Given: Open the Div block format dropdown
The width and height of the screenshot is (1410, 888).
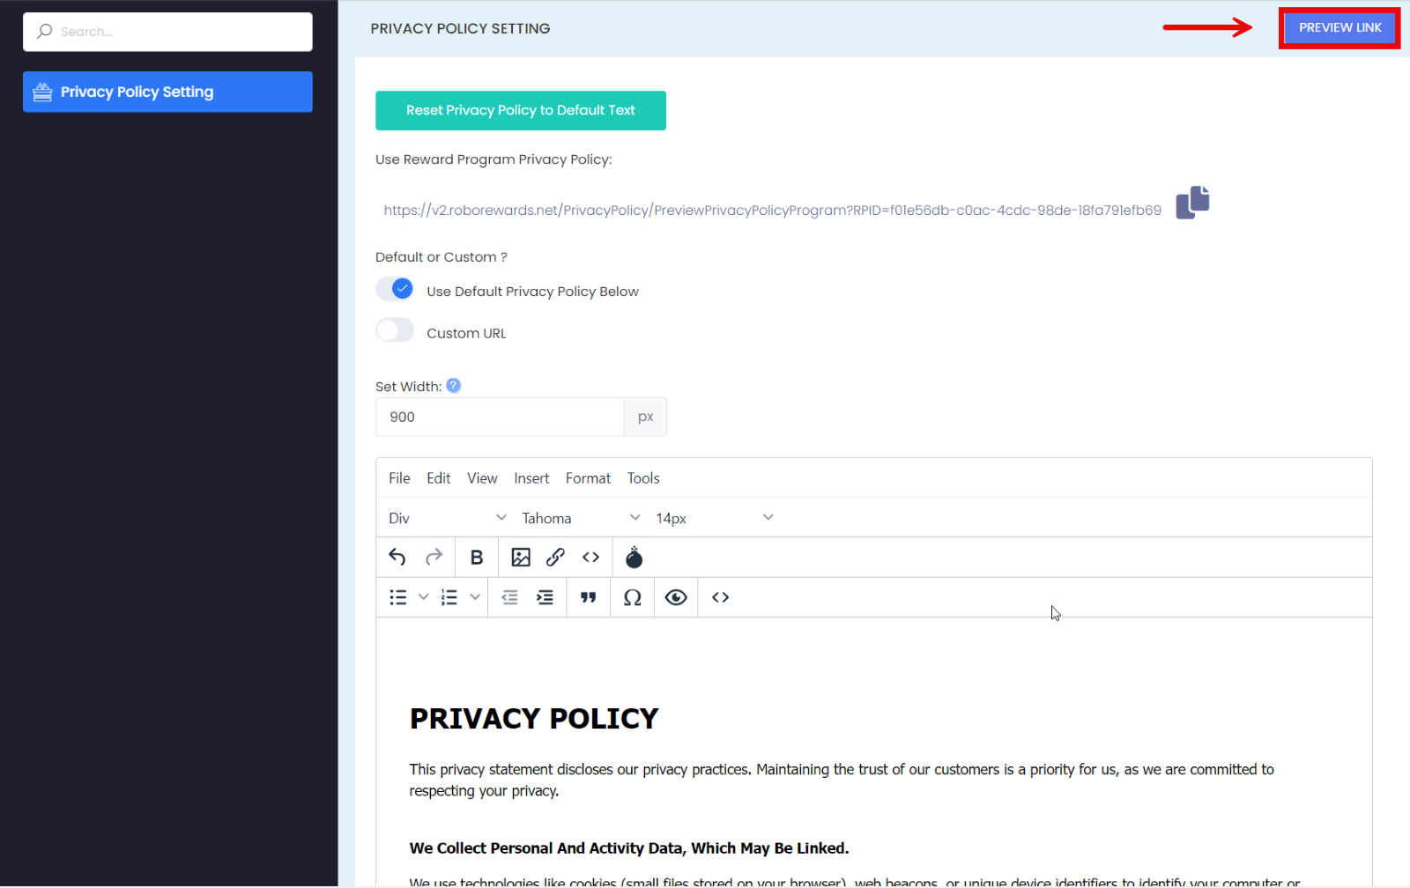Looking at the screenshot, I should tap(447, 518).
